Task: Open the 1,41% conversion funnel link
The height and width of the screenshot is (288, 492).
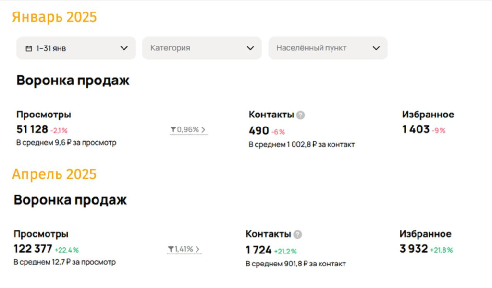Action: (x=184, y=249)
